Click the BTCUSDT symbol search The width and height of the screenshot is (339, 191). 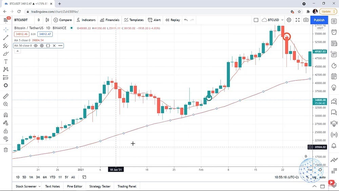click(21, 20)
